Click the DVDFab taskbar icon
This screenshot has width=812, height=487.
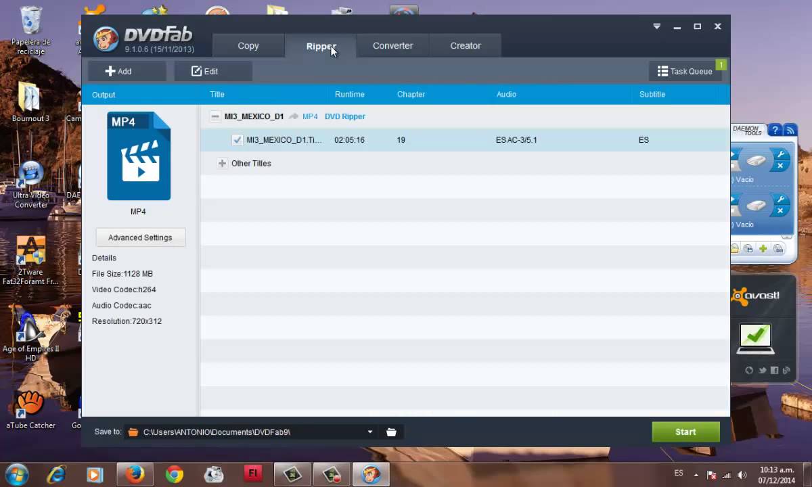(371, 474)
